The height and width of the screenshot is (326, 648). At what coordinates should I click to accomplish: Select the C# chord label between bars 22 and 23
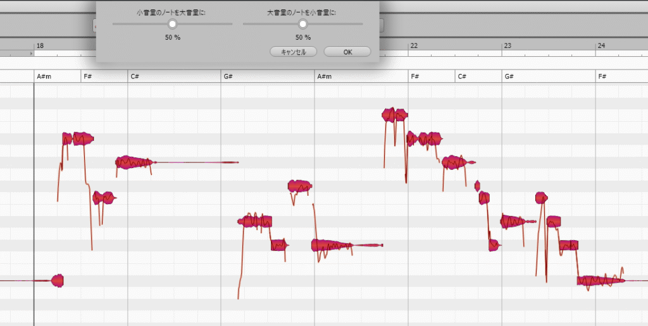point(462,76)
